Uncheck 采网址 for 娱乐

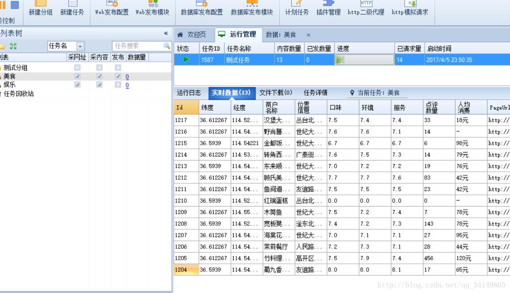click(77, 84)
